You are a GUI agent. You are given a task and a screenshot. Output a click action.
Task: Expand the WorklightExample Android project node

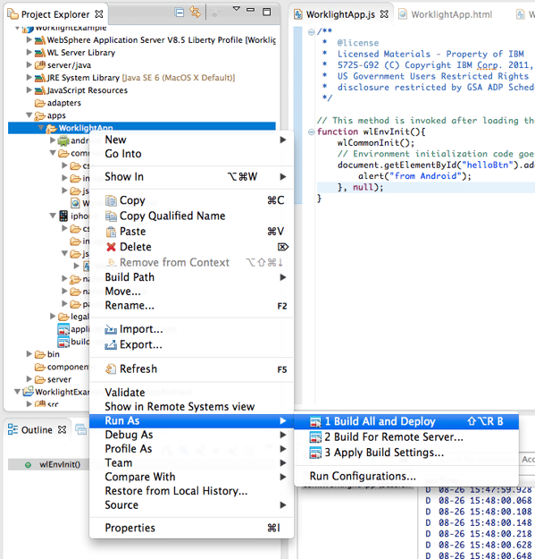point(17,392)
